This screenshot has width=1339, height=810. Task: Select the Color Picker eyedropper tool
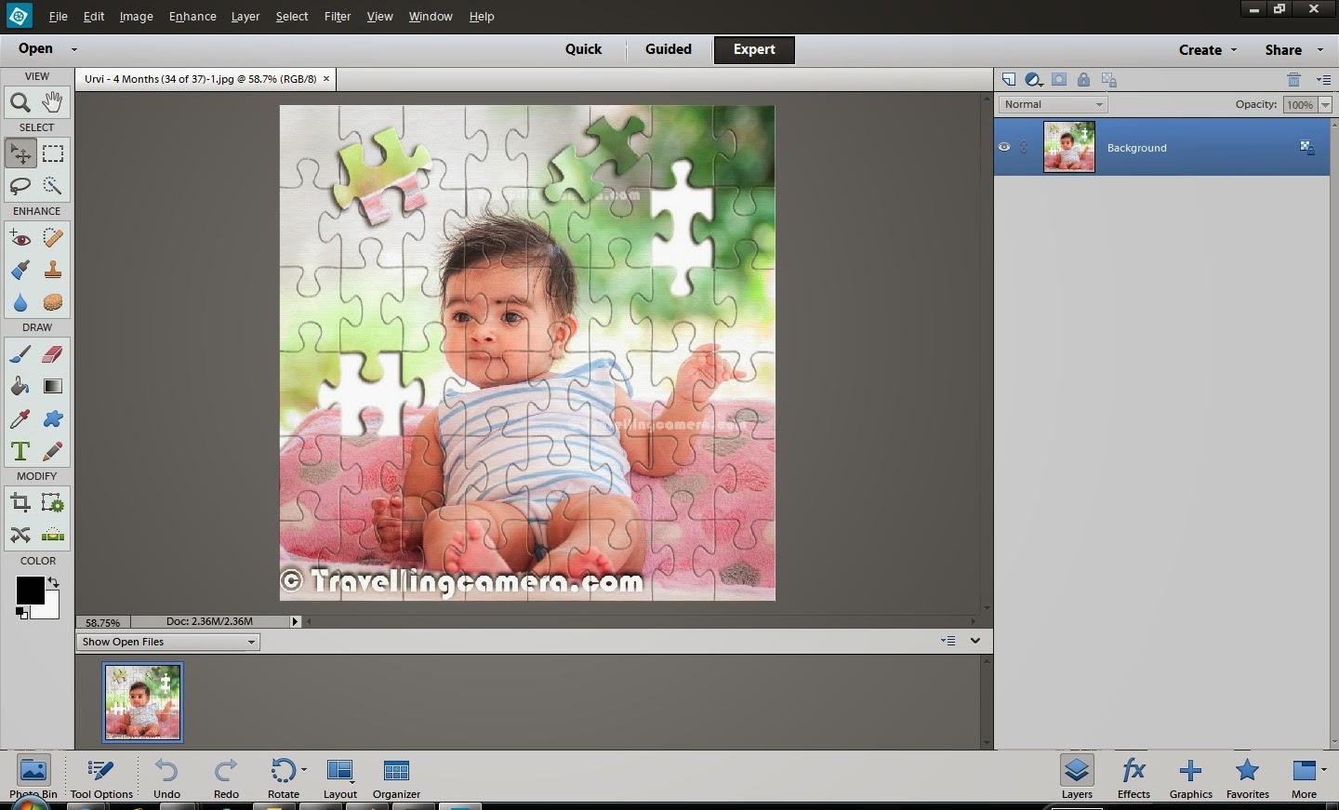20,419
